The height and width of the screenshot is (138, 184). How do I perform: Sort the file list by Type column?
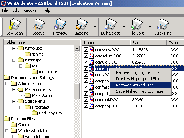tap(176, 43)
